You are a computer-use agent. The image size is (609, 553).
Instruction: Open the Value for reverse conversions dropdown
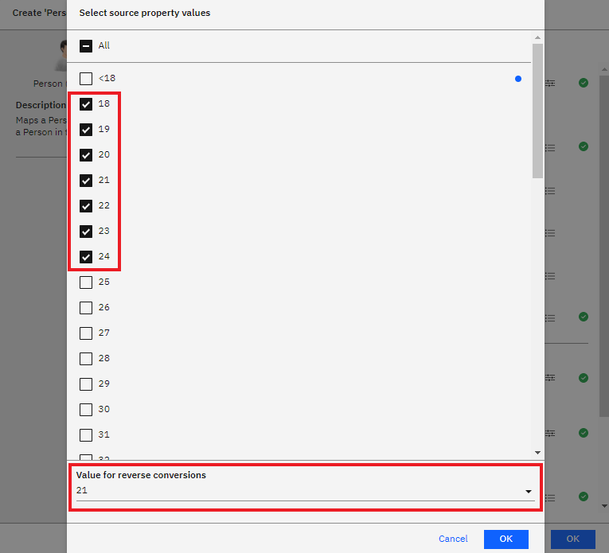point(304,491)
